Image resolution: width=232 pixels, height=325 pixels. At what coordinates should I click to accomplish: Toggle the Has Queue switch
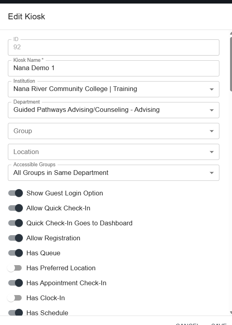click(15, 253)
